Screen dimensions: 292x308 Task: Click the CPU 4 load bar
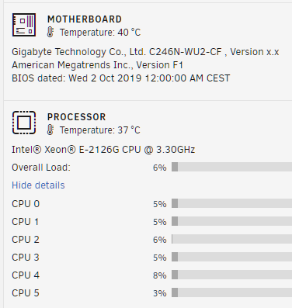[231, 275]
